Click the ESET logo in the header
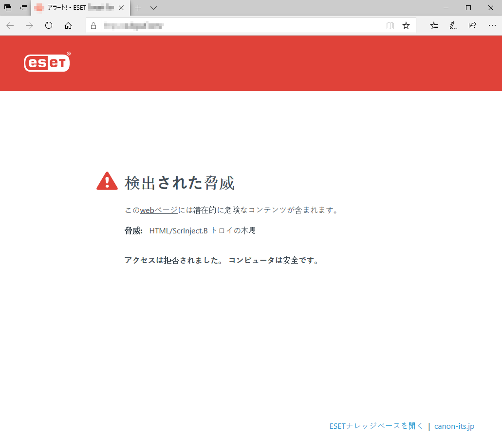 click(47, 63)
